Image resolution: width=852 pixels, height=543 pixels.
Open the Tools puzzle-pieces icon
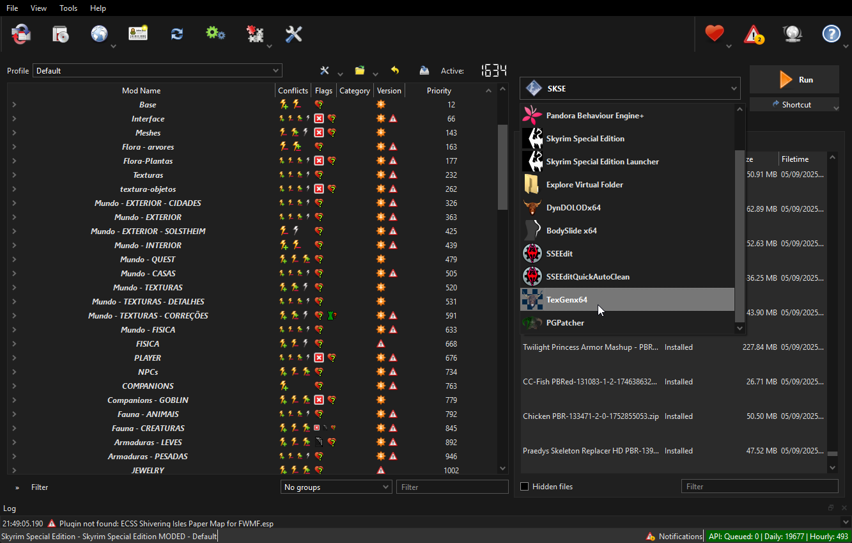coord(255,34)
